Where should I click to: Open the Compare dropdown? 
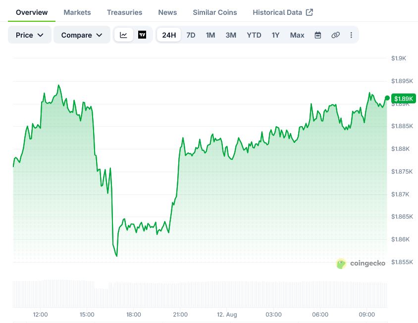[82, 35]
